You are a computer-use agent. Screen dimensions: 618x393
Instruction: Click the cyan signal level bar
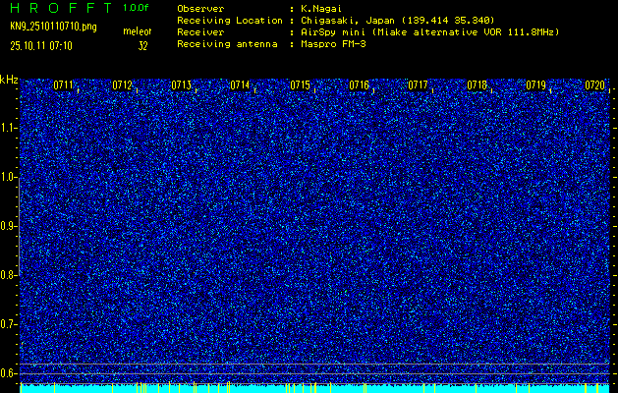314,388
